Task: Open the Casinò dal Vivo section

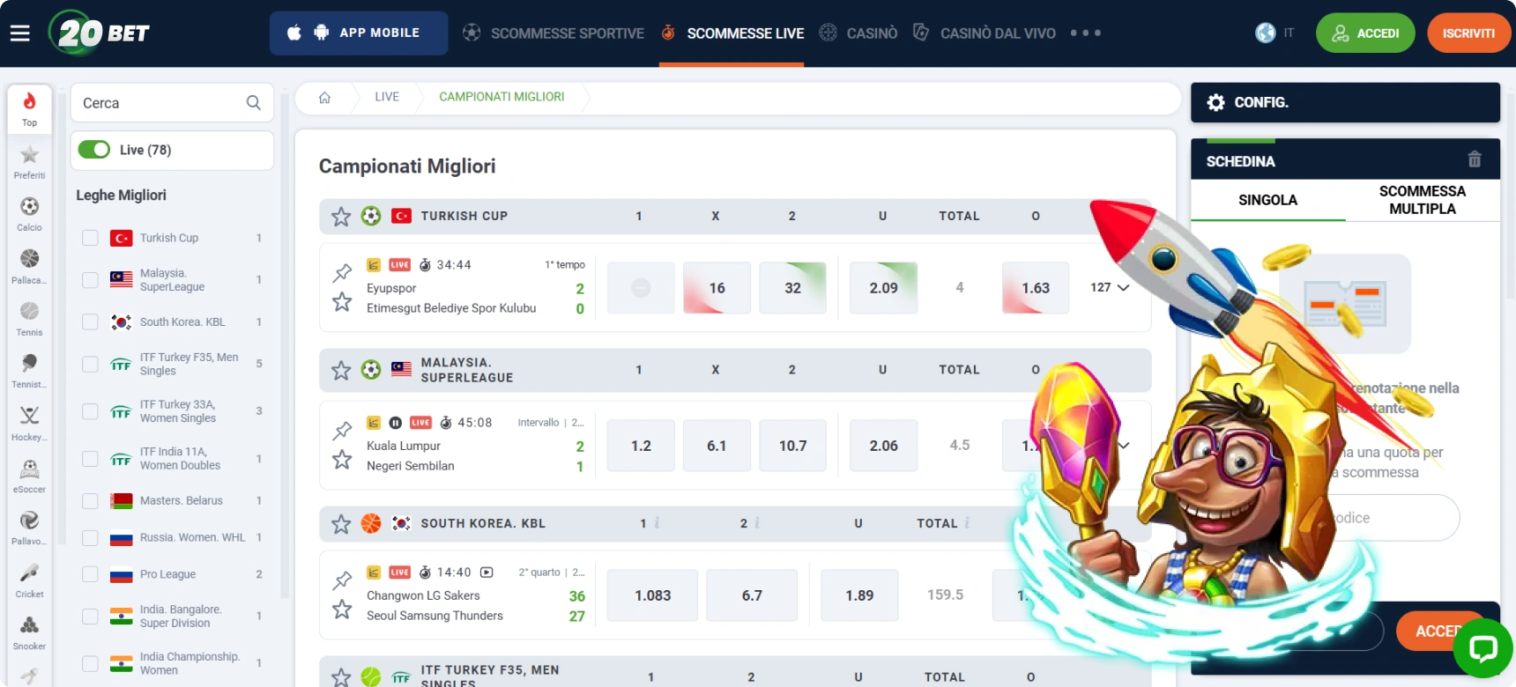Action: pos(985,33)
